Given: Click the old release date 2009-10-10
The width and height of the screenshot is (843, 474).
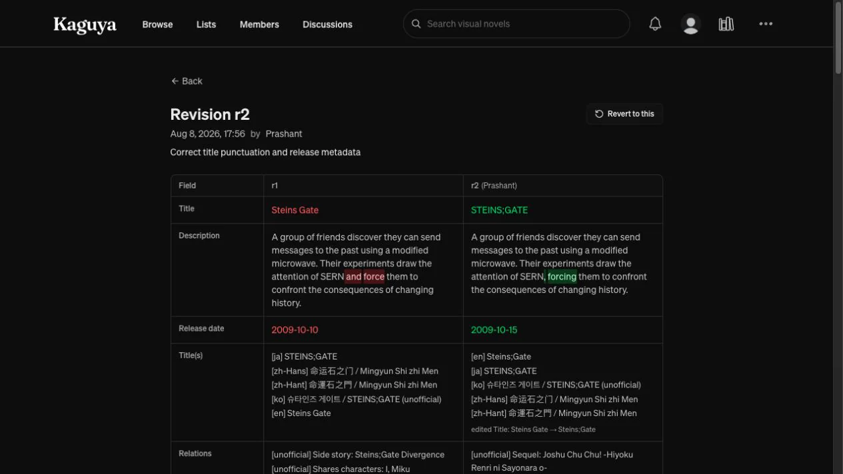Looking at the screenshot, I should point(295,330).
